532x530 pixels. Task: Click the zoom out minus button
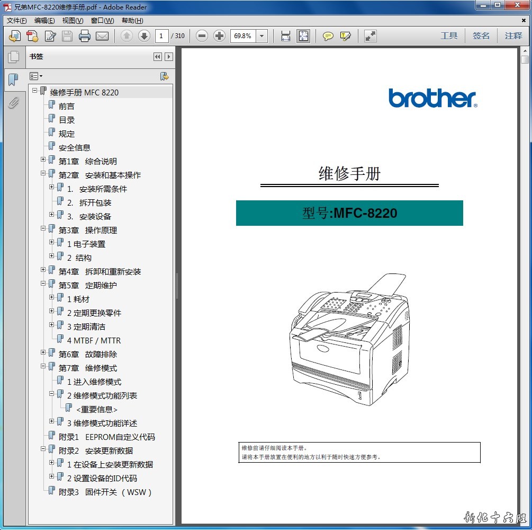tap(202, 36)
